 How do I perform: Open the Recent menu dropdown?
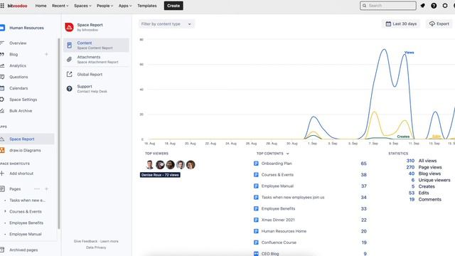coord(60,6)
